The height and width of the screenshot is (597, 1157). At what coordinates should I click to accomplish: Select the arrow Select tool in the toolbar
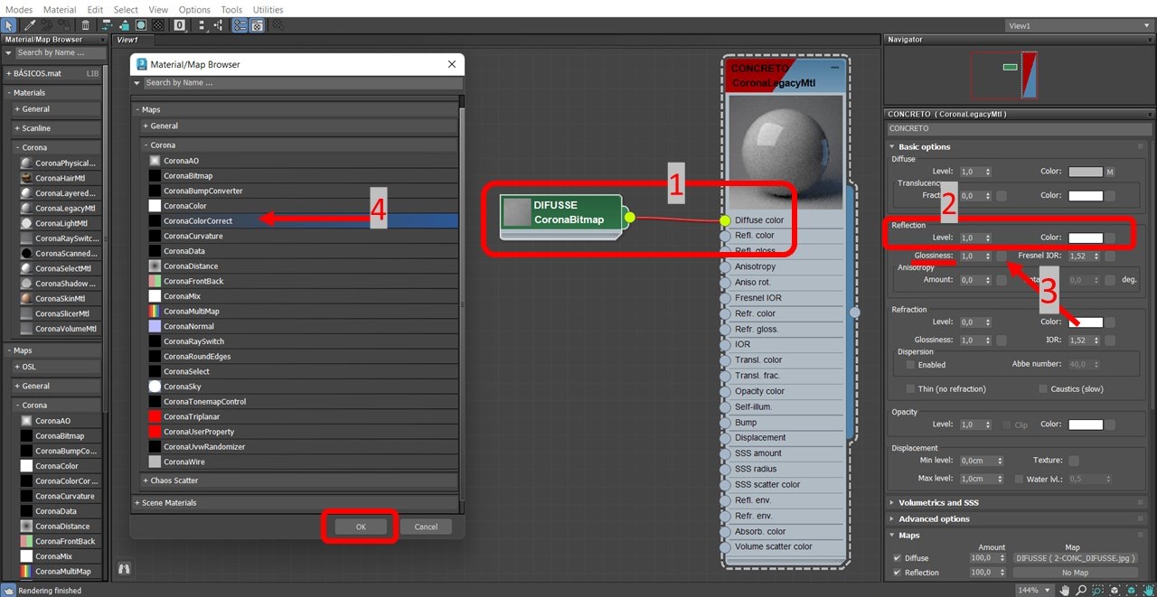pos(9,25)
